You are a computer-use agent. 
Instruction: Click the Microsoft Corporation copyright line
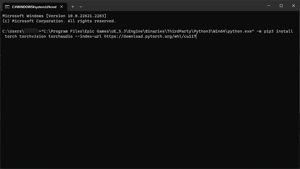[x=59, y=21]
